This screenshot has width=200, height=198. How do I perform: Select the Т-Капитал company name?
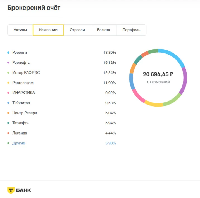pos(21,103)
